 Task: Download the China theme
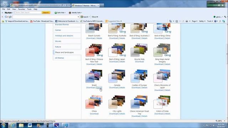94,114
